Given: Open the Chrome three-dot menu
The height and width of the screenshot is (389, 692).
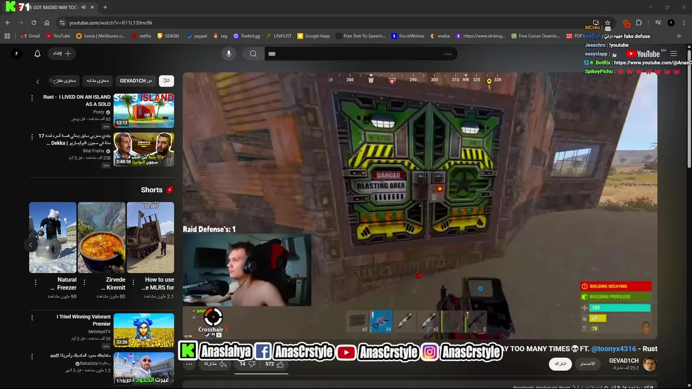Looking at the screenshot, I should [x=684, y=23].
